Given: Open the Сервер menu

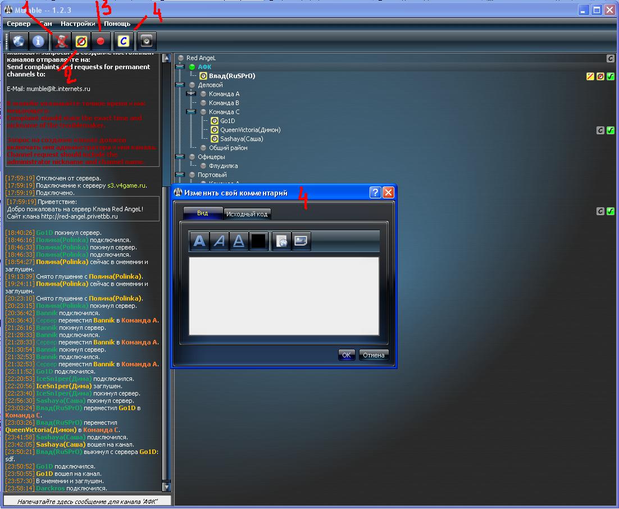Looking at the screenshot, I should 19,24.
